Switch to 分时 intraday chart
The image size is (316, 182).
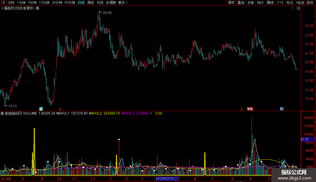[11, 3]
